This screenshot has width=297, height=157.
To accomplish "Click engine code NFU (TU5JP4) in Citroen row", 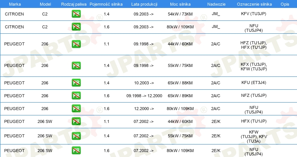I will pos(254,28).
